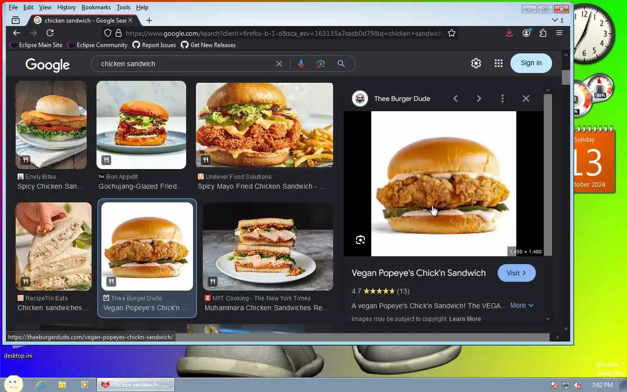Launch Internet Explorer from taskbar
The height and width of the screenshot is (392, 627).
coord(40,385)
